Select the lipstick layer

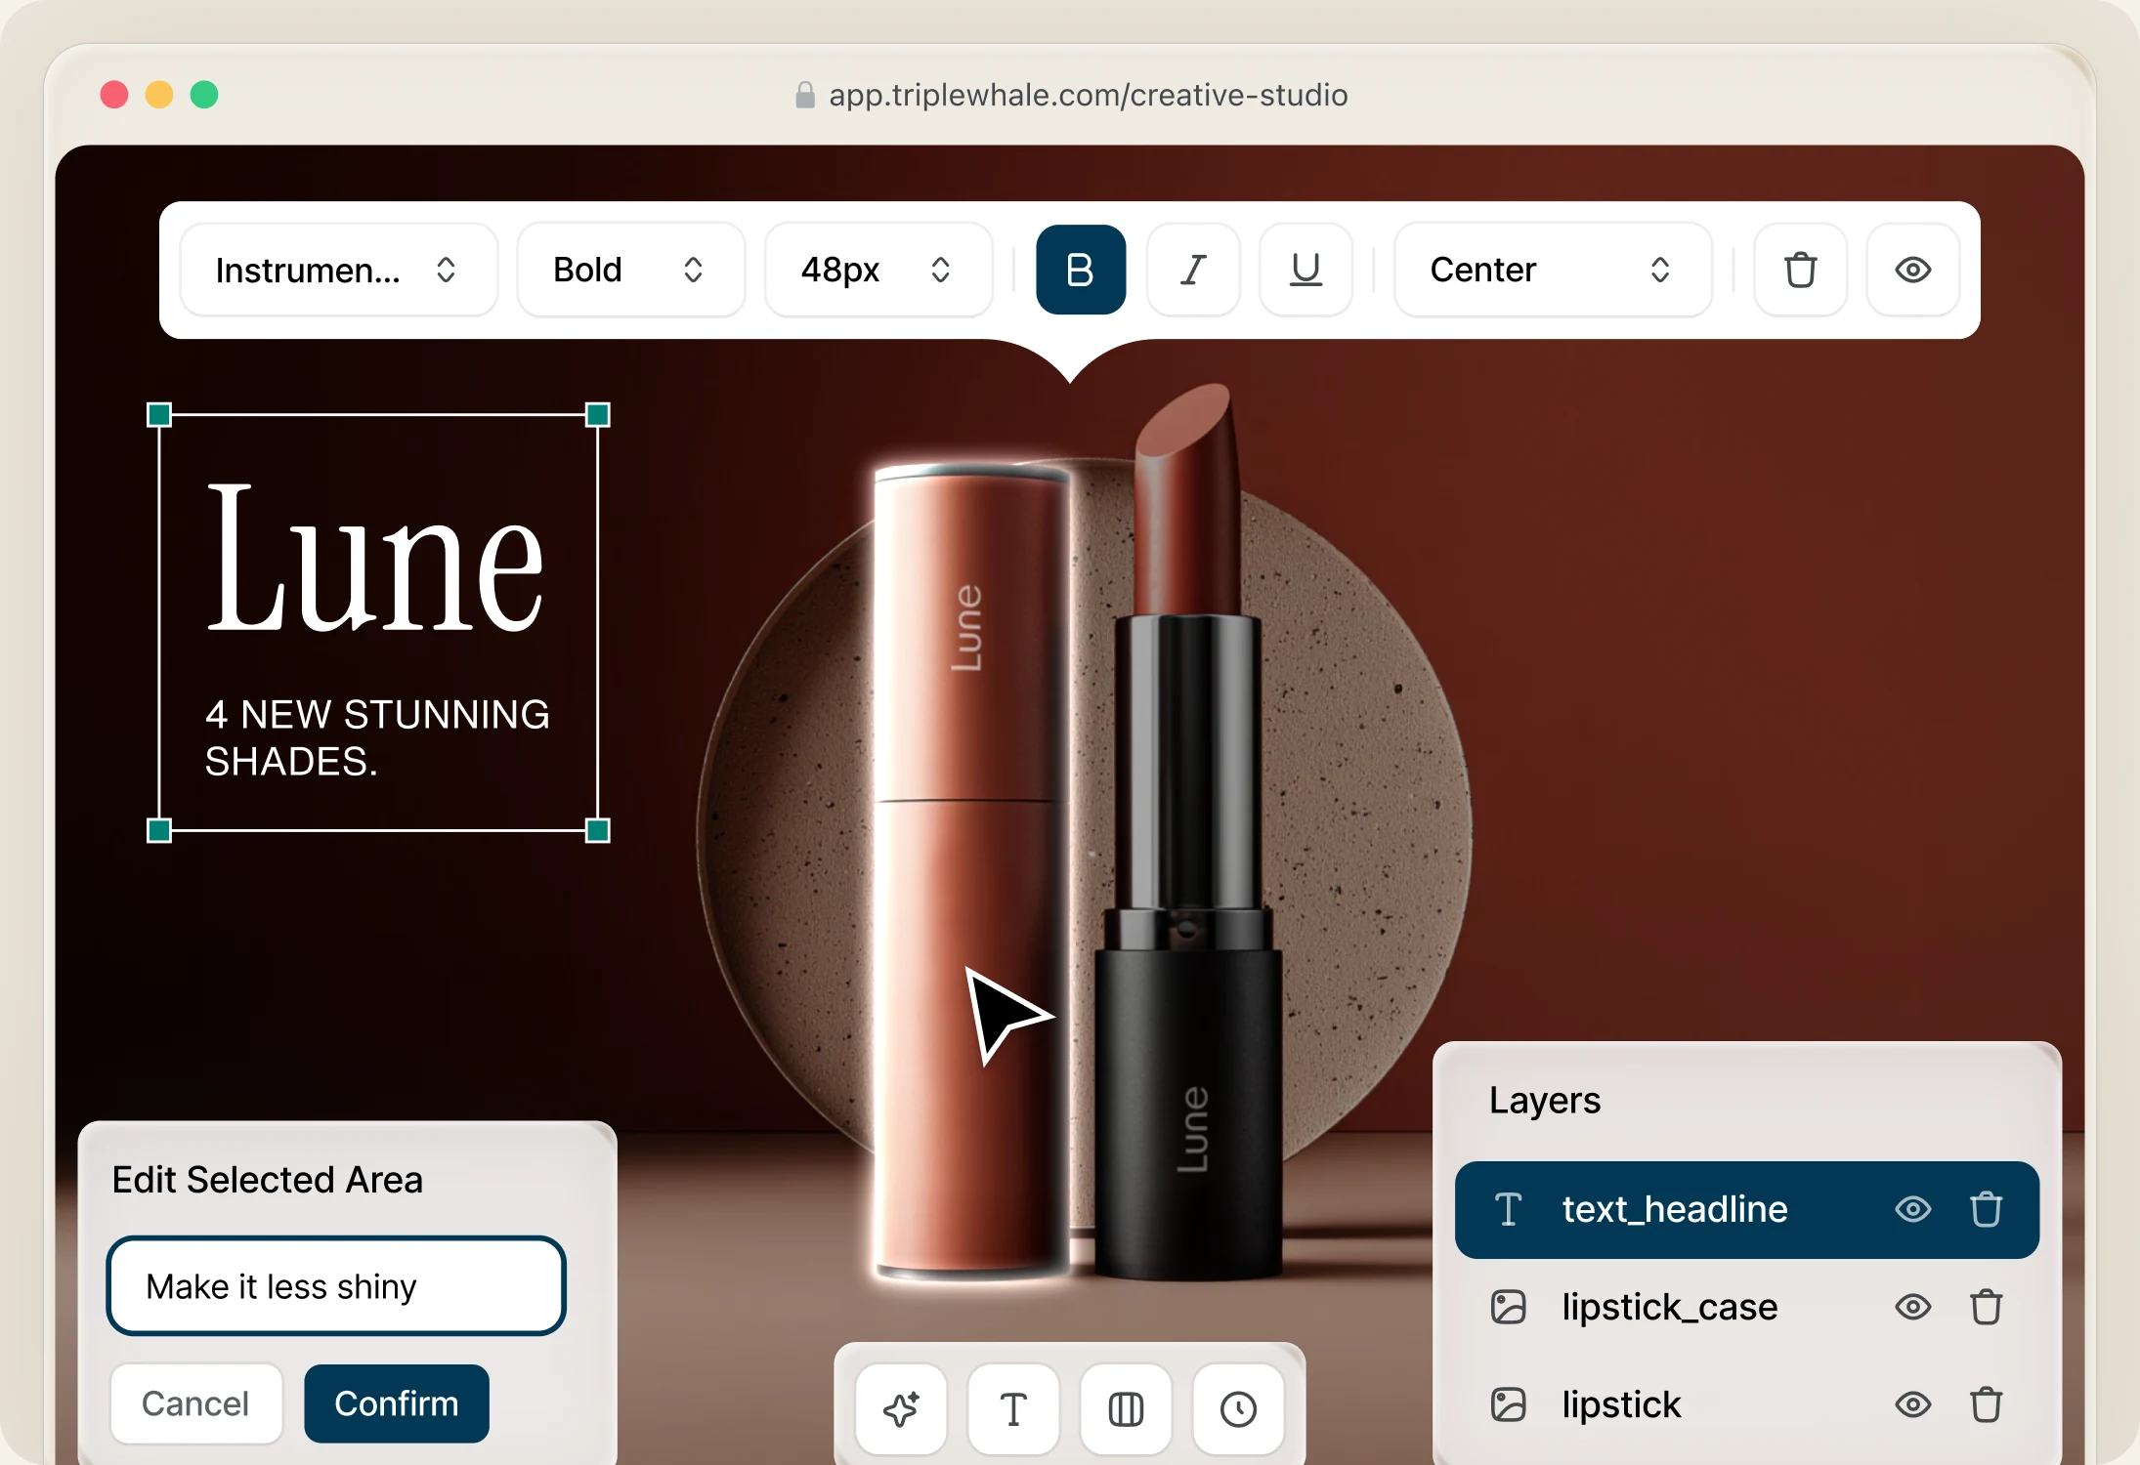pos(1746,1404)
